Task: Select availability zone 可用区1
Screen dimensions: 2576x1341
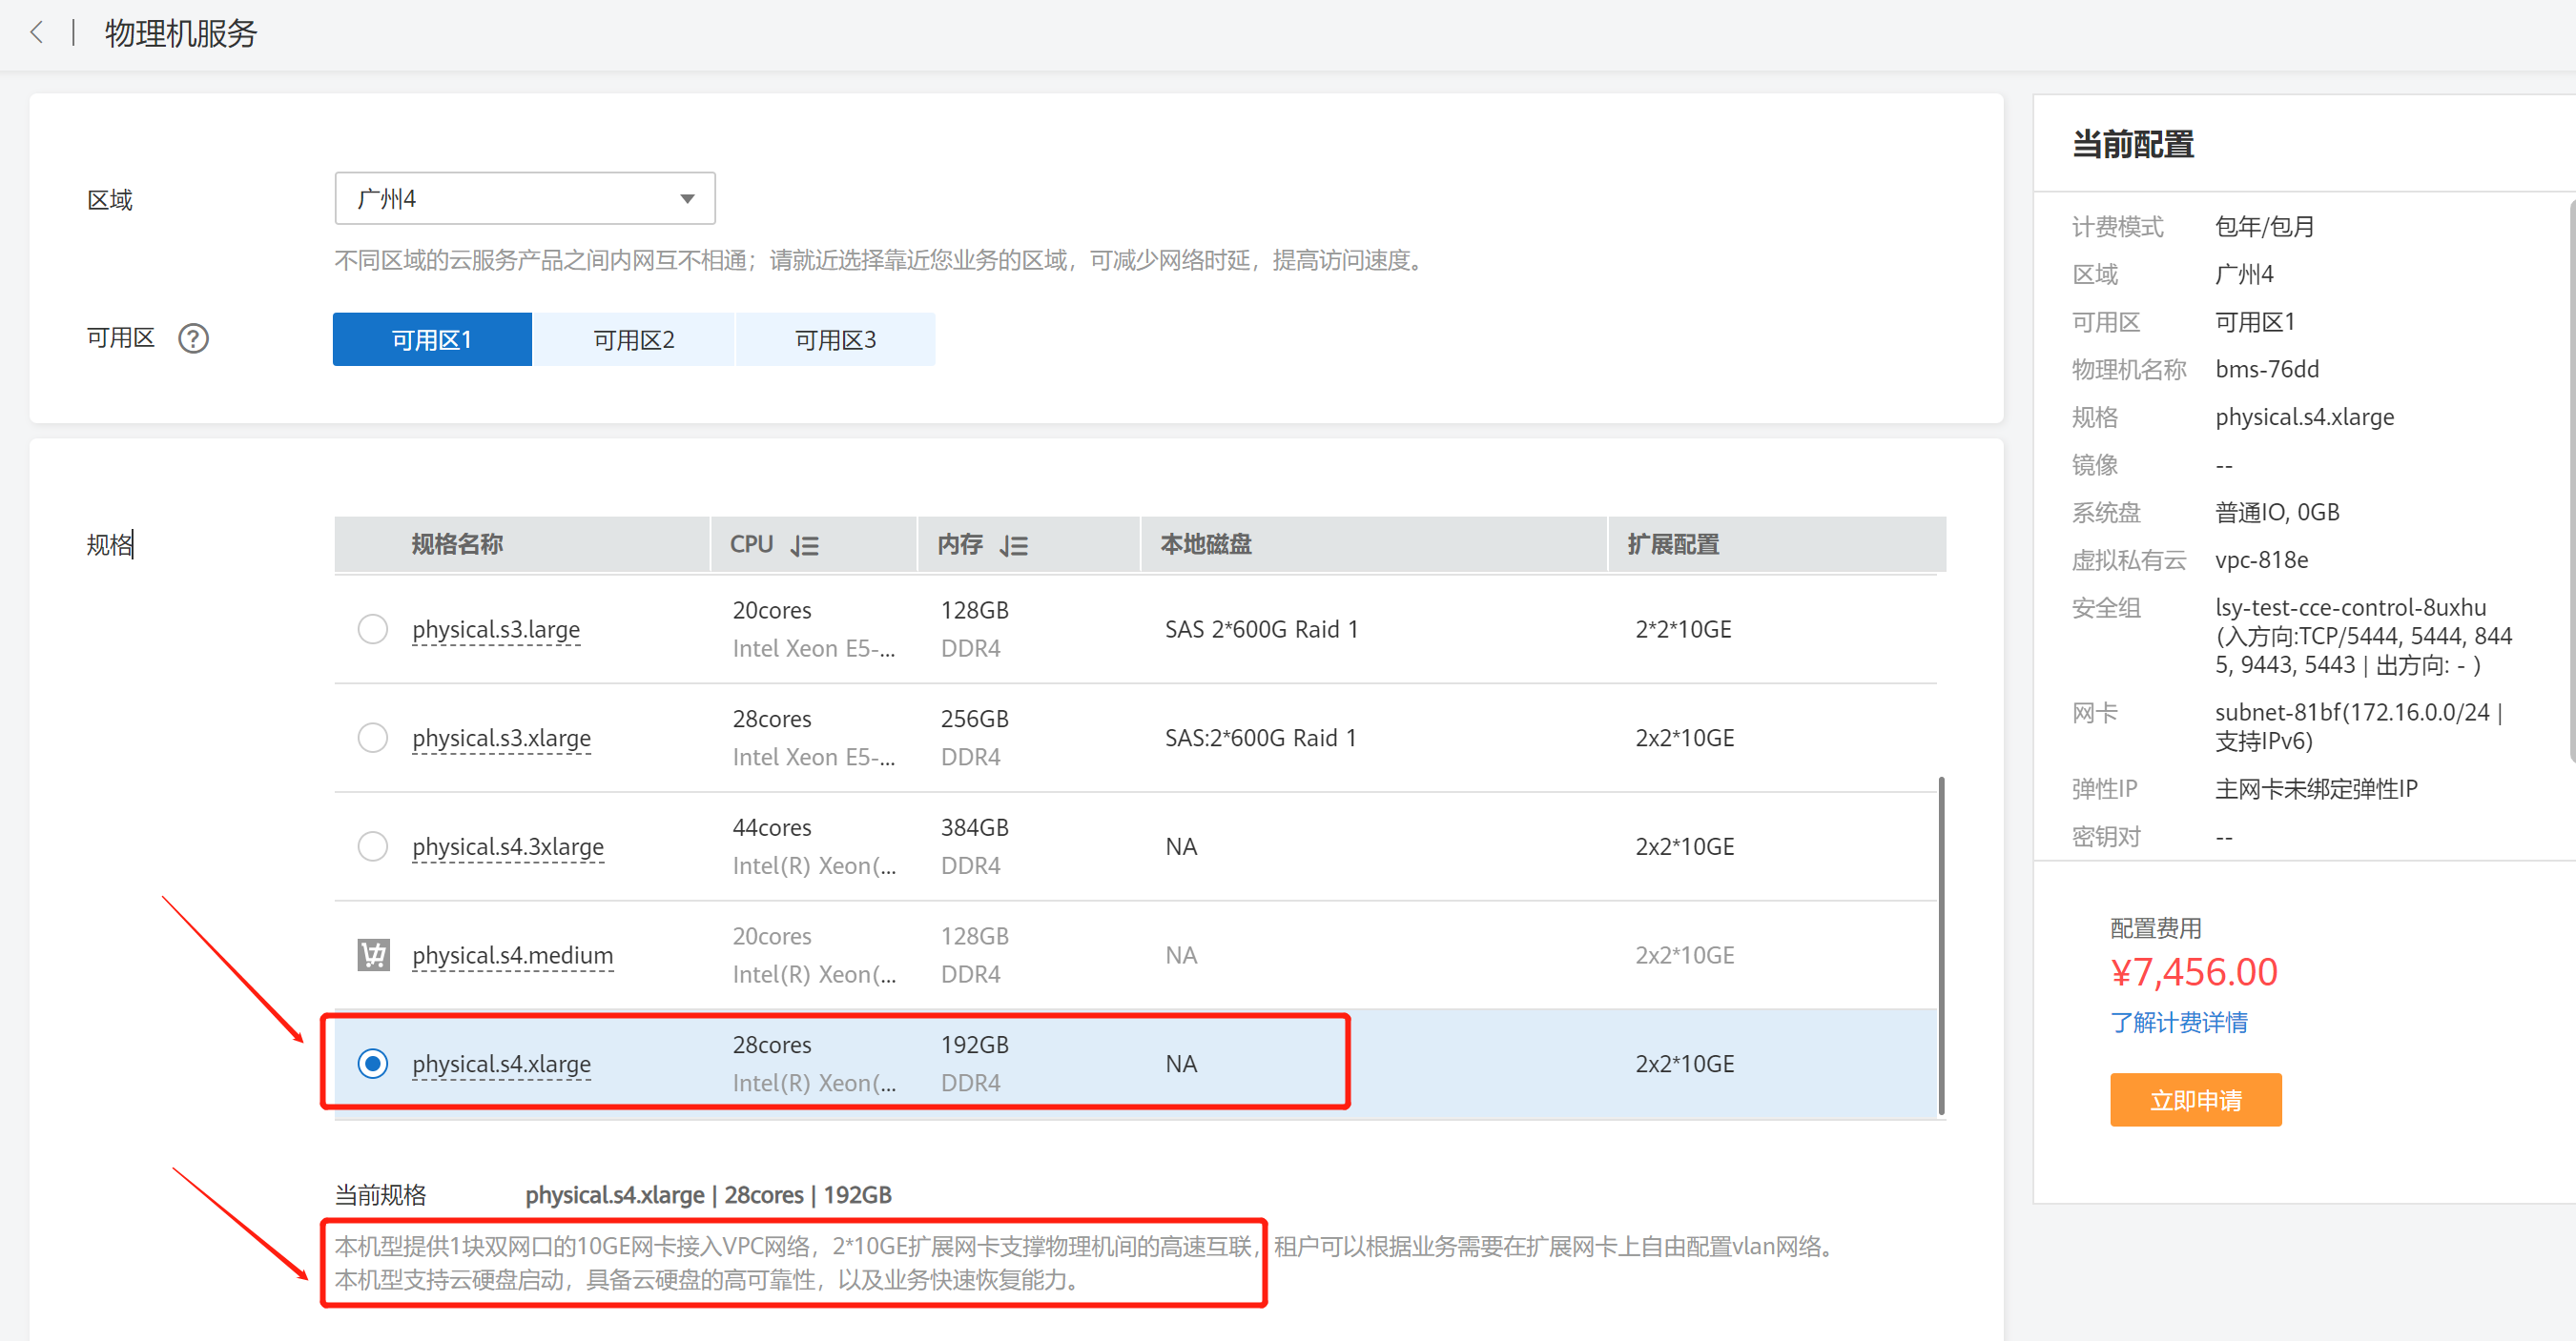Action: 432,339
